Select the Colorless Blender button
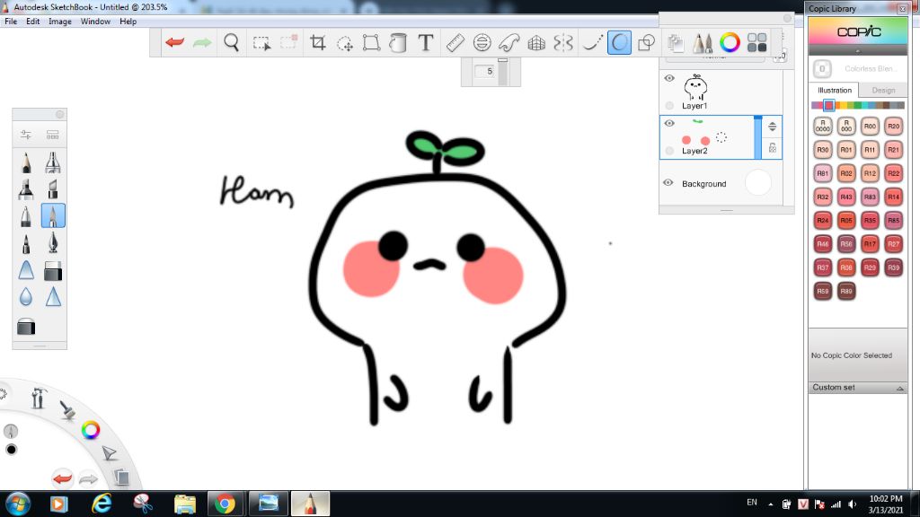This screenshot has height=517, width=920. coord(822,68)
